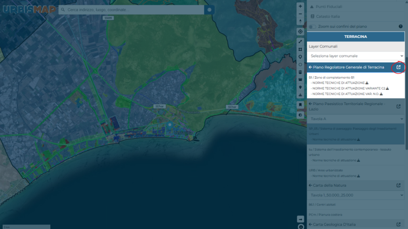Viewport: 408px width, 229px height.
Task: Click the SS699 road label on map
Action: click(108, 18)
